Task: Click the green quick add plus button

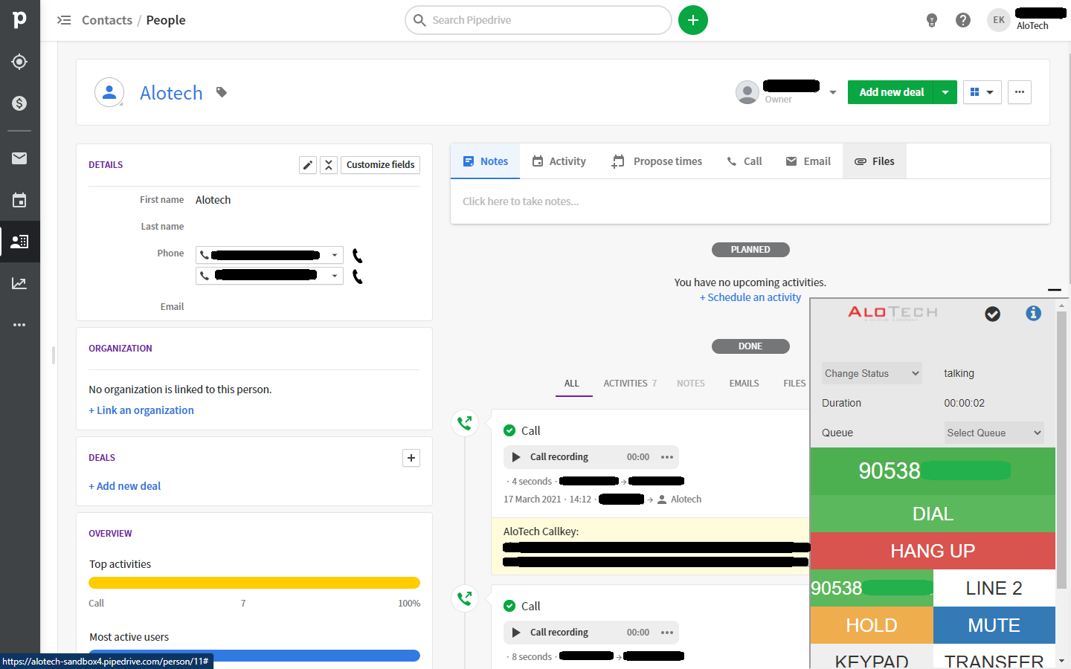Action: (693, 20)
